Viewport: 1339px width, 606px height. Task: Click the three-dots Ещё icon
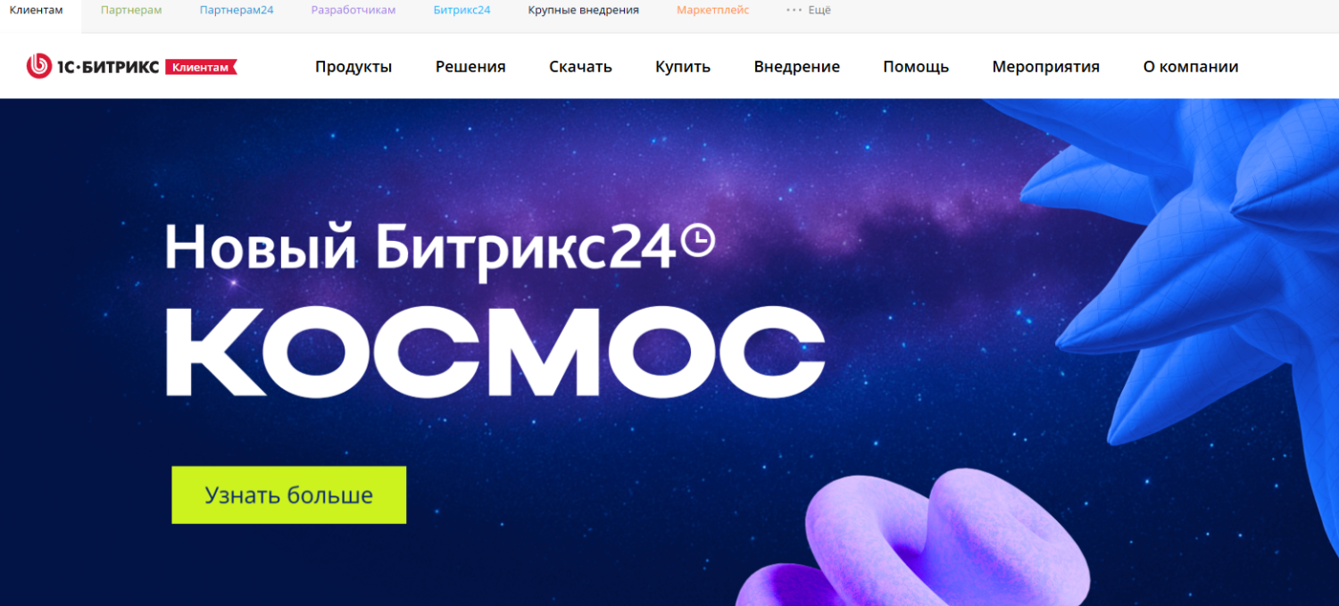coord(794,11)
